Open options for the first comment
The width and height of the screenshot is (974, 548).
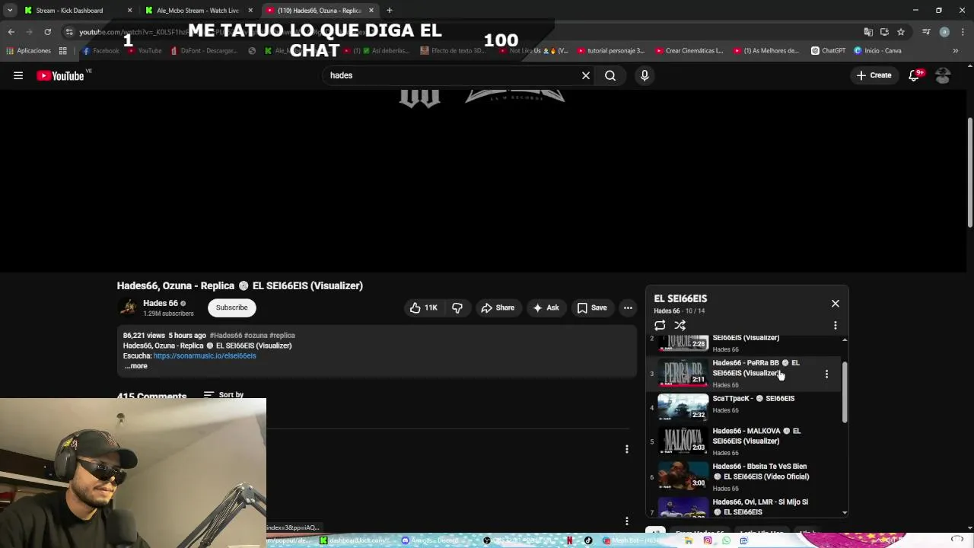627,449
